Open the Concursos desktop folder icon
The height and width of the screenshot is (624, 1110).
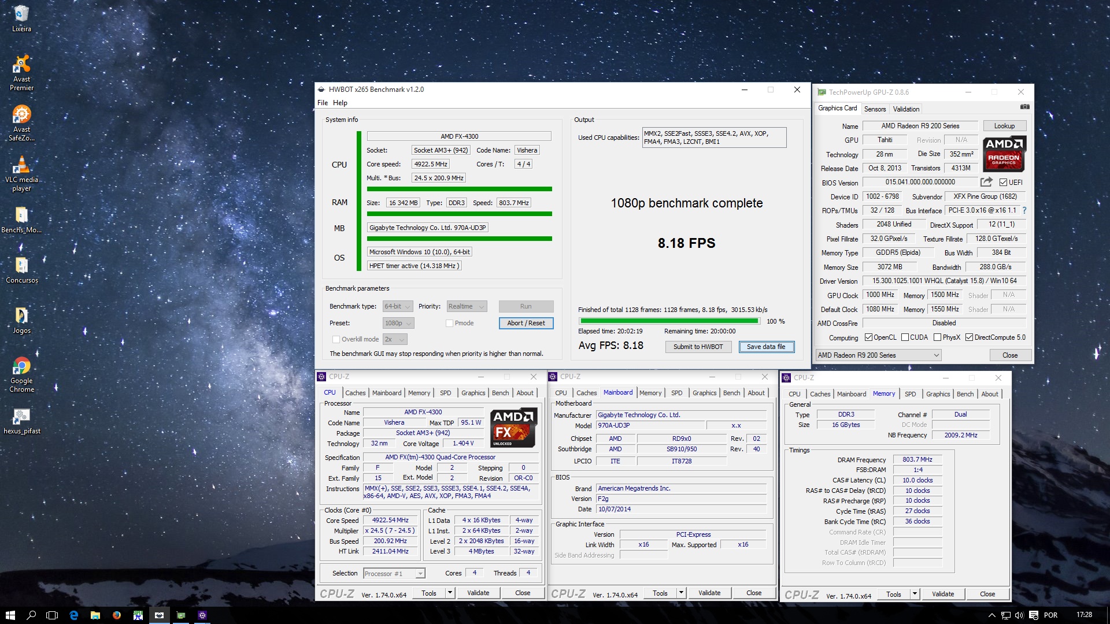point(21,270)
